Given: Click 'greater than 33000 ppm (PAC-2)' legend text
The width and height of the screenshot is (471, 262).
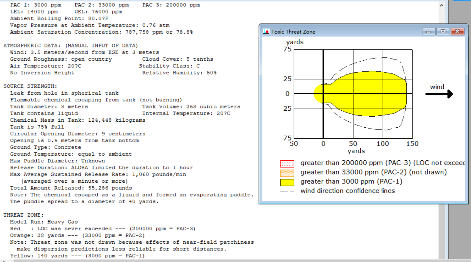Looking at the screenshot, I should pos(374,172).
